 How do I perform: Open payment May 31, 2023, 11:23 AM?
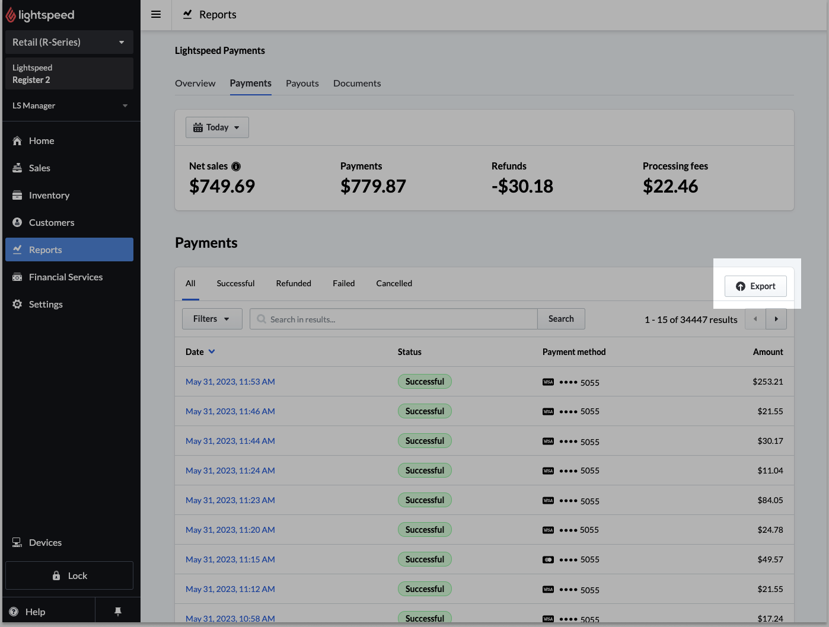coord(230,500)
